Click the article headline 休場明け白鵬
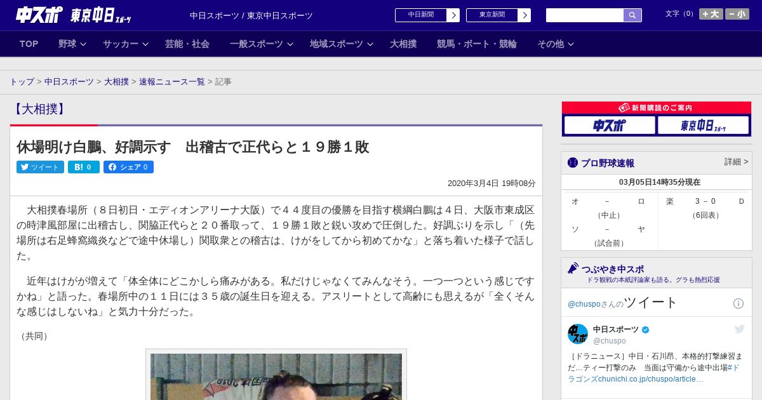Image resolution: width=762 pixels, height=400 pixels. pos(192,147)
